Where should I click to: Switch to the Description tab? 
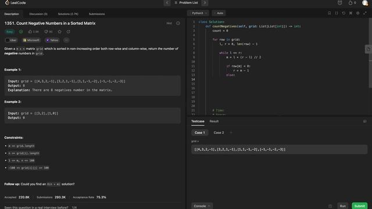pyautogui.click(x=12, y=14)
